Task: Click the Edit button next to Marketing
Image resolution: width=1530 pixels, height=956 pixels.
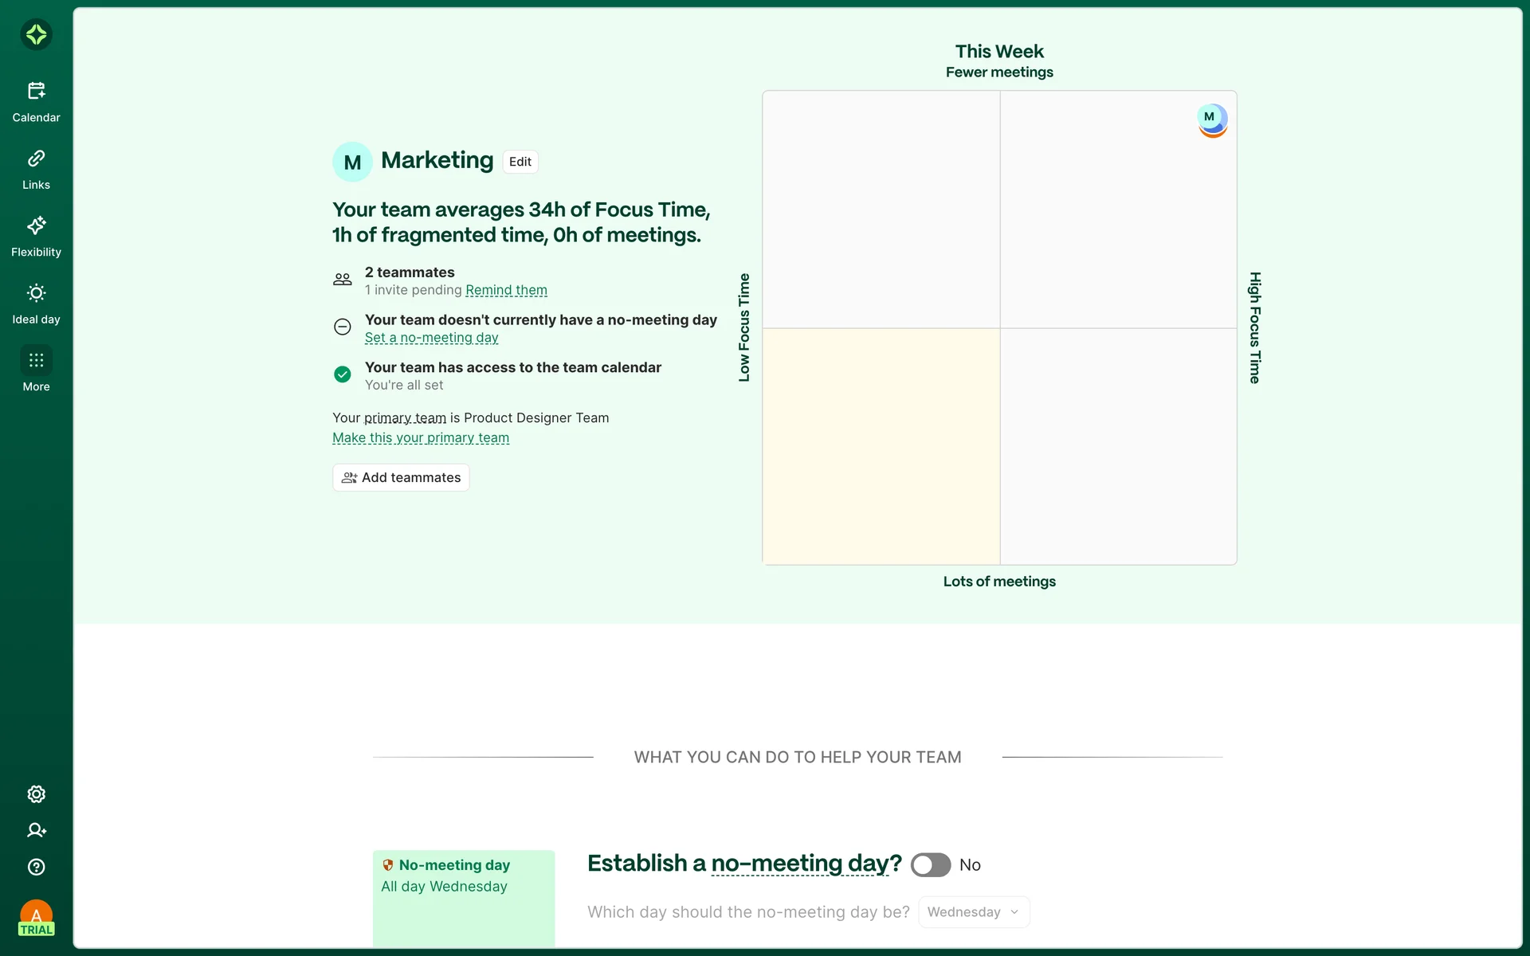Action: pos(520,162)
